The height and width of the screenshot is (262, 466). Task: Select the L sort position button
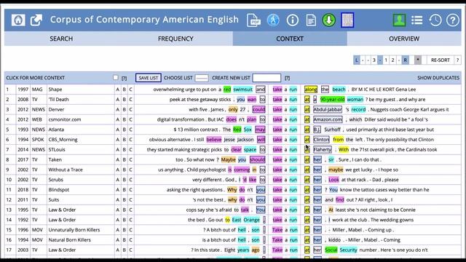pyautogui.click(x=357, y=60)
